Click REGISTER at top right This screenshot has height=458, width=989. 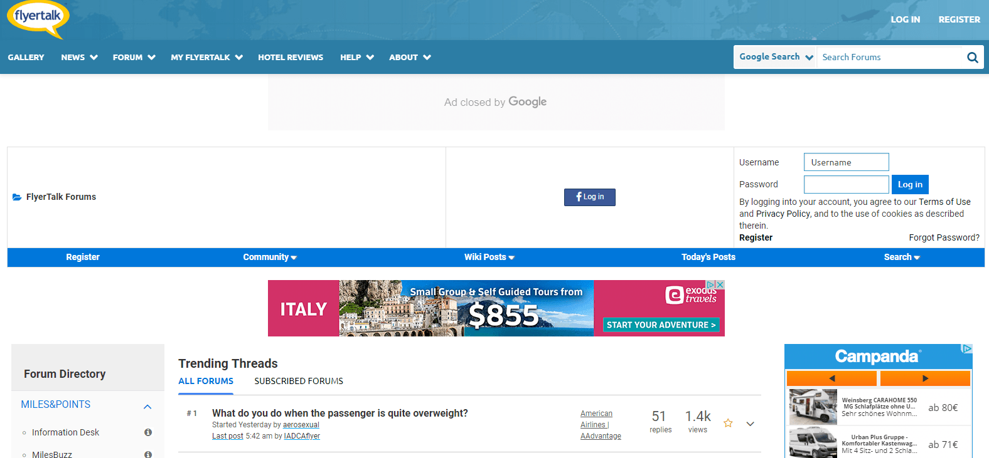[x=959, y=19]
